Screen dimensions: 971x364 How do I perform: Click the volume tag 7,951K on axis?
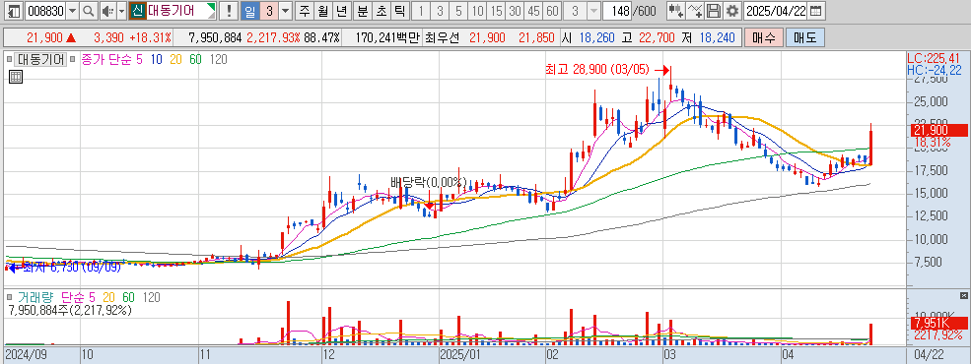click(938, 324)
